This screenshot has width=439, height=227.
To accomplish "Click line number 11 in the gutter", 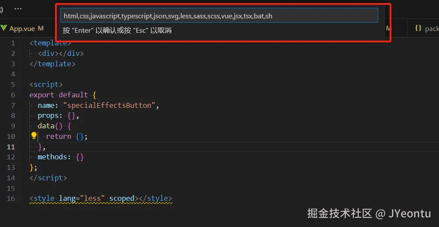I will pyautogui.click(x=11, y=147).
